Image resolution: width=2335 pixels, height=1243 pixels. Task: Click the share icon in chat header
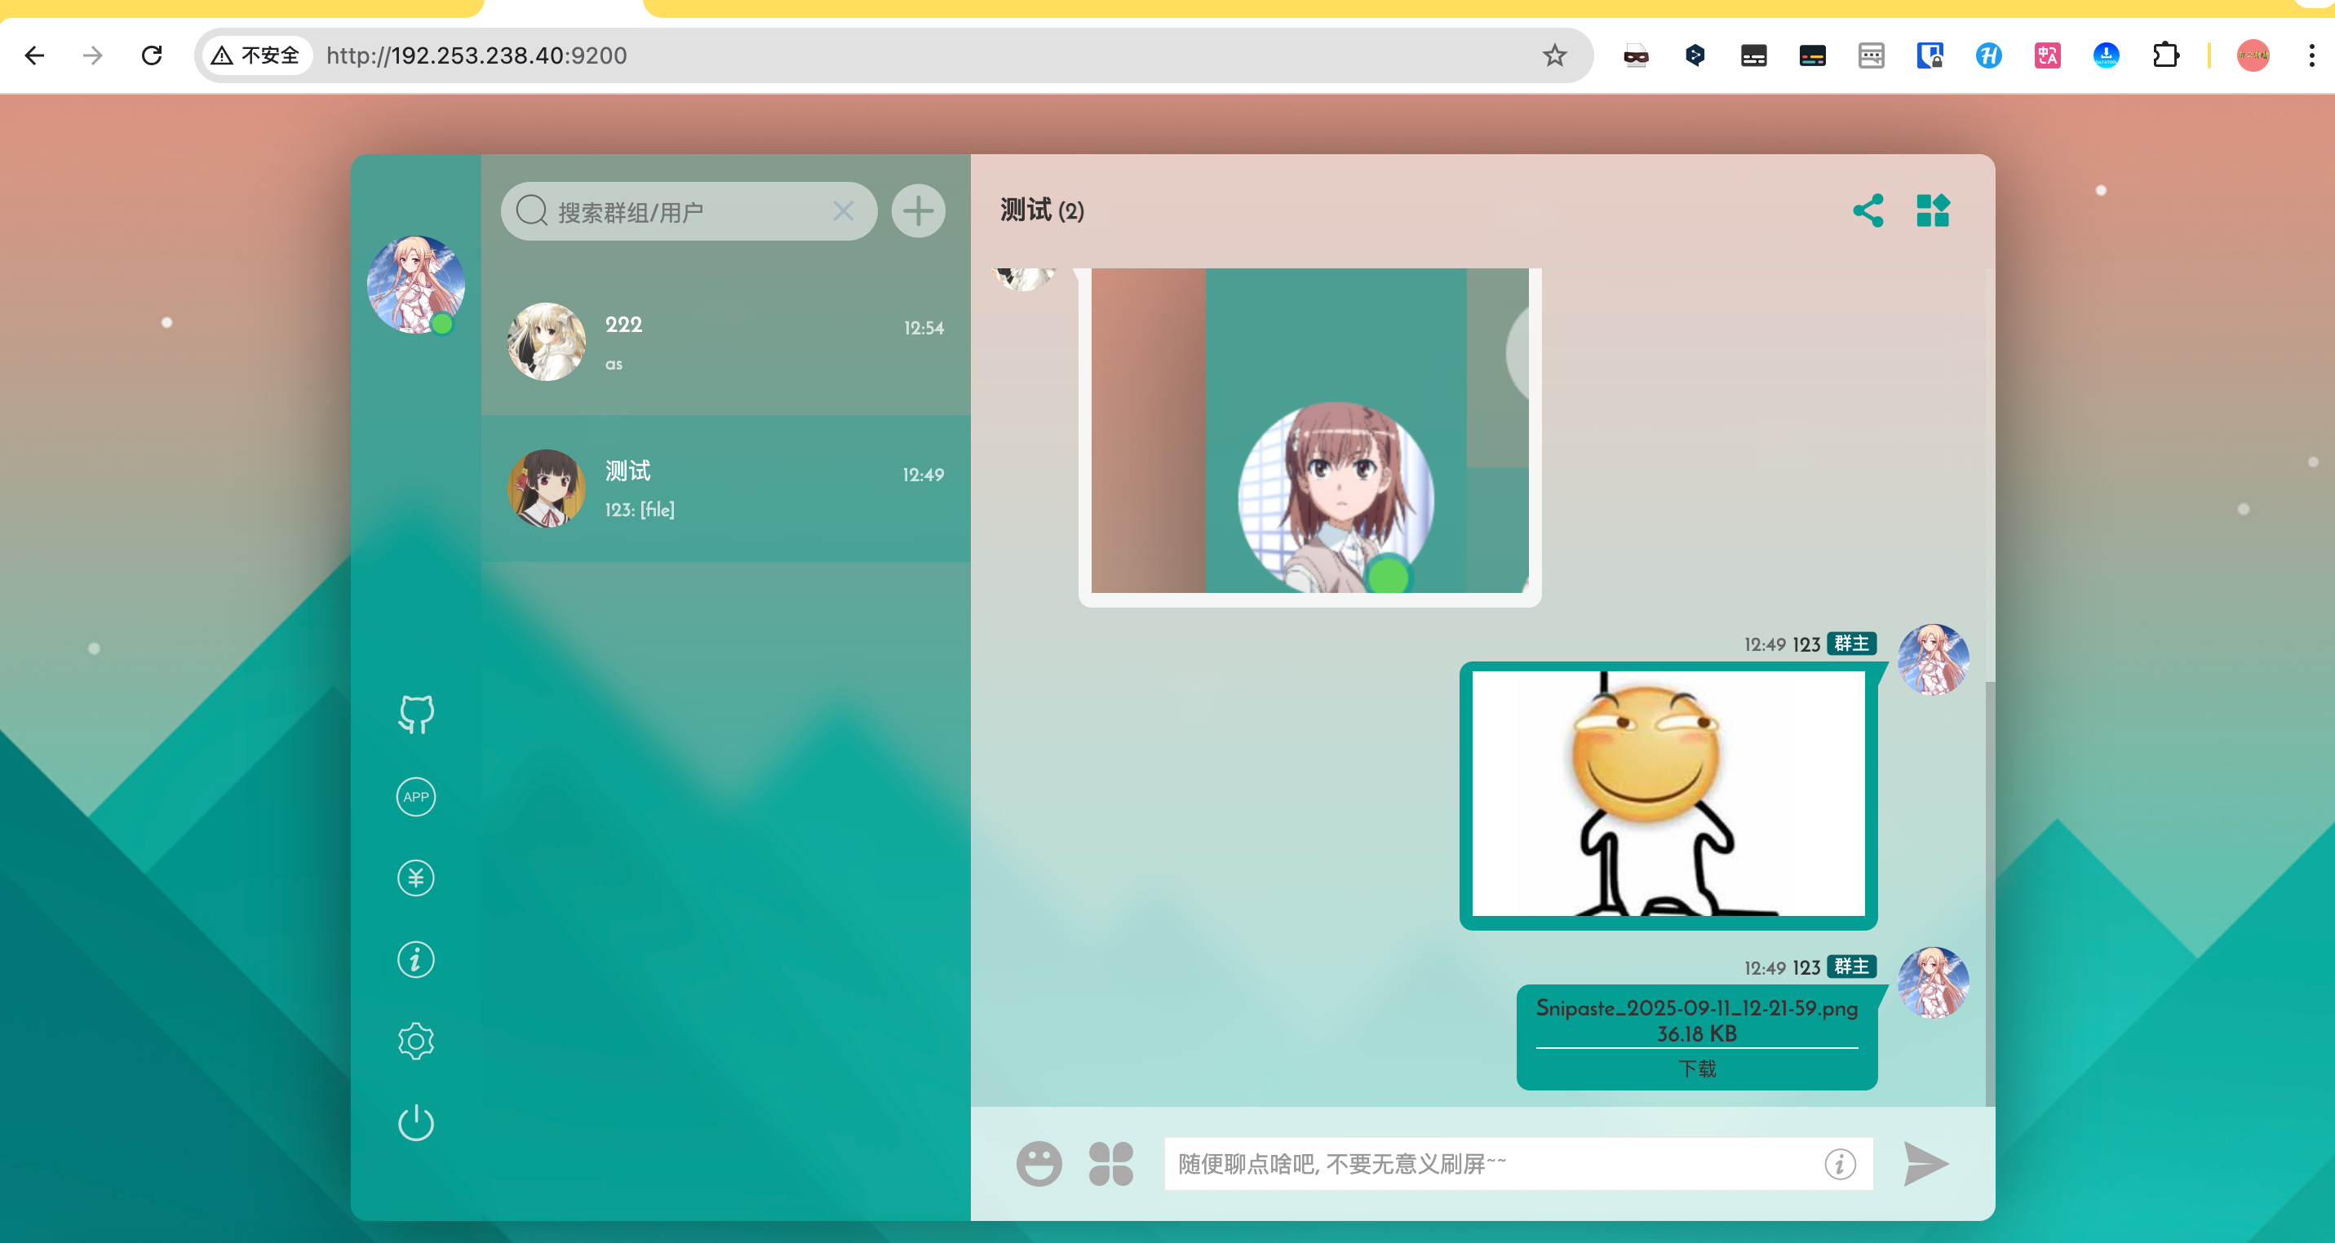[1868, 211]
